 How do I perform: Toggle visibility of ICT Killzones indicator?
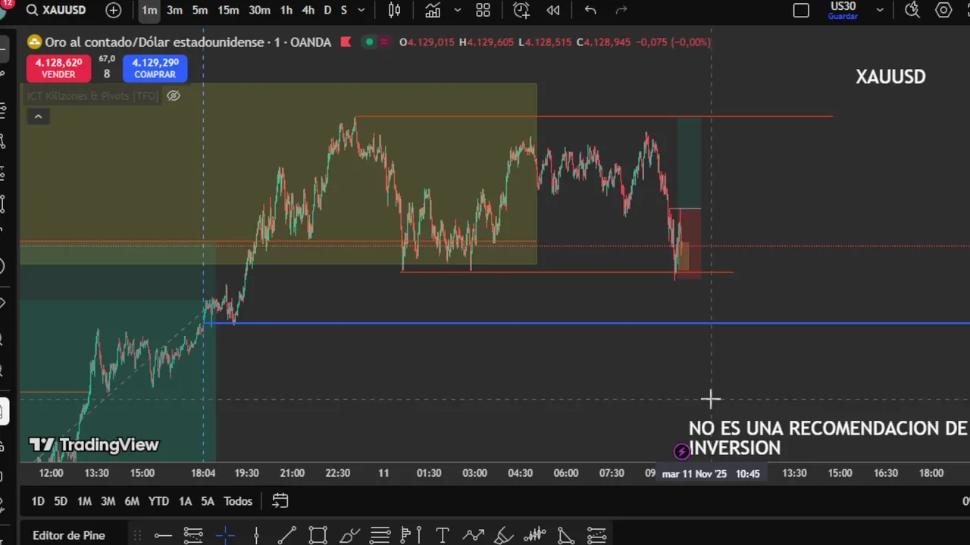pos(174,95)
